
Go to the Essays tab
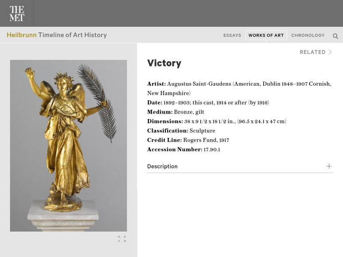[x=232, y=36]
